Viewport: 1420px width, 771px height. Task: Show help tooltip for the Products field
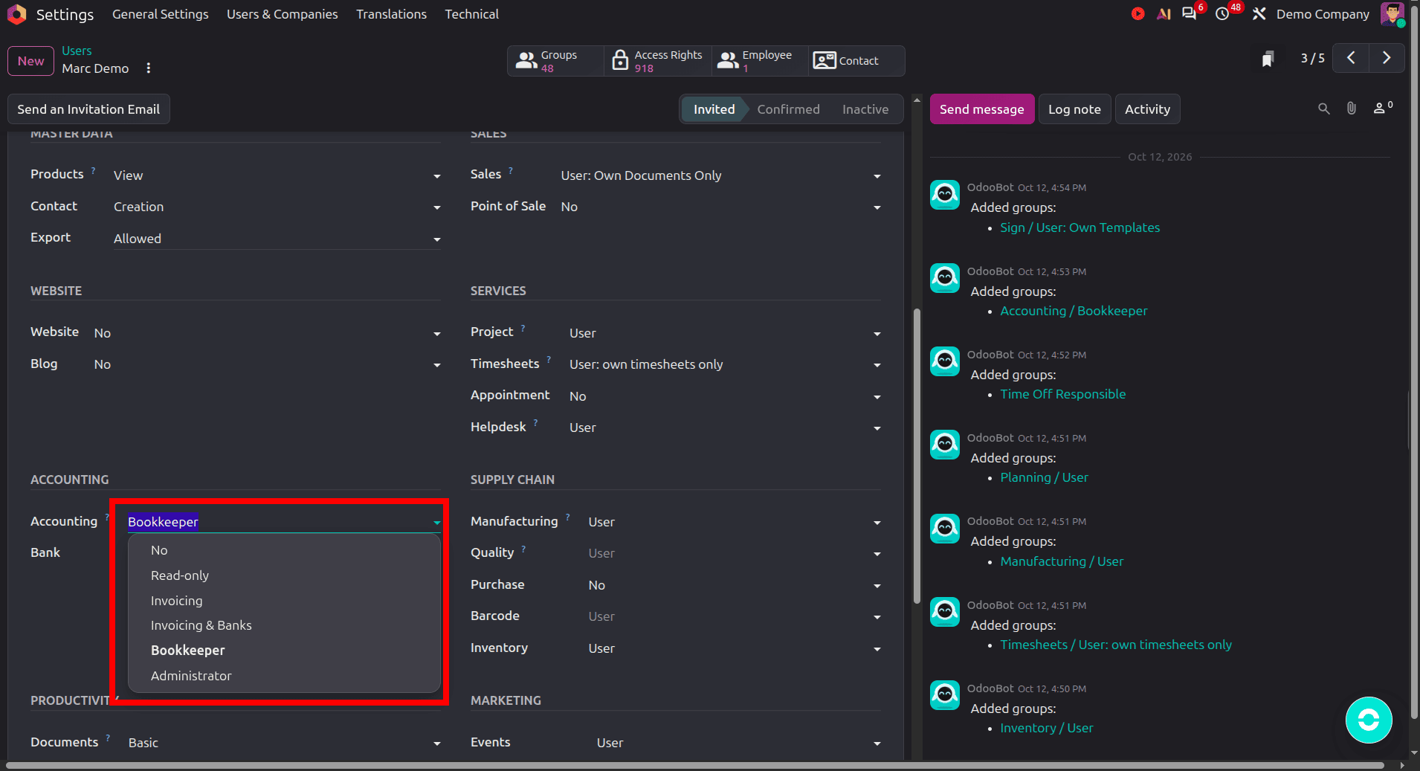pos(93,170)
